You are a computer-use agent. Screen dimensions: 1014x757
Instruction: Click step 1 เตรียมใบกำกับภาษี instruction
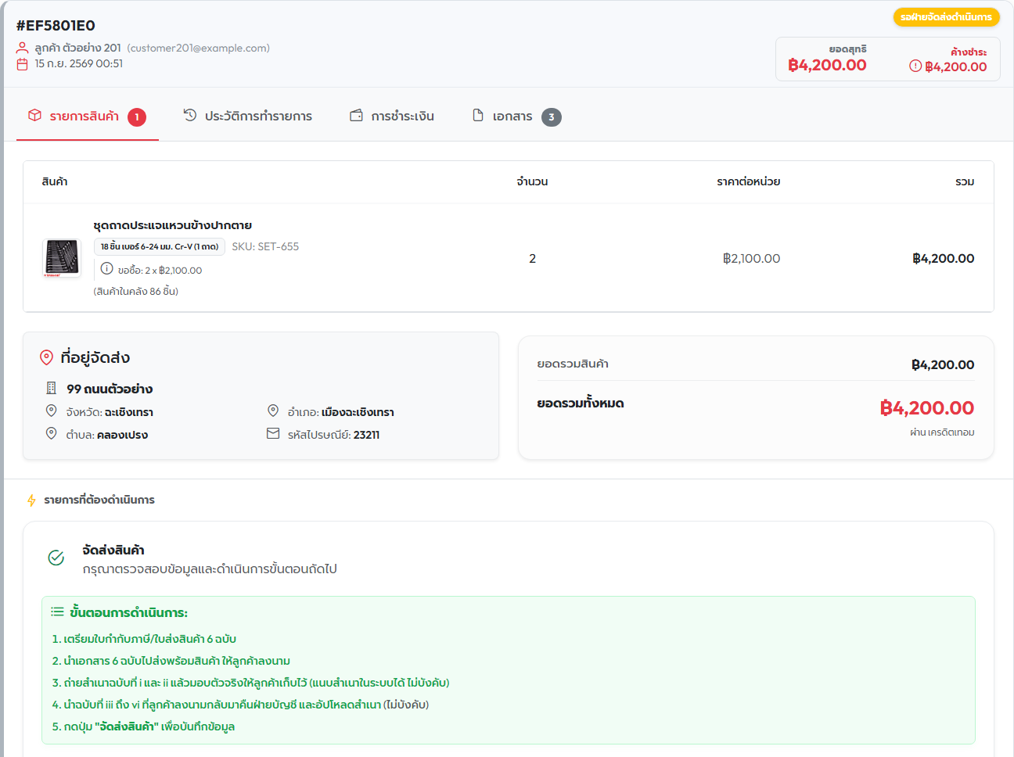click(x=144, y=639)
